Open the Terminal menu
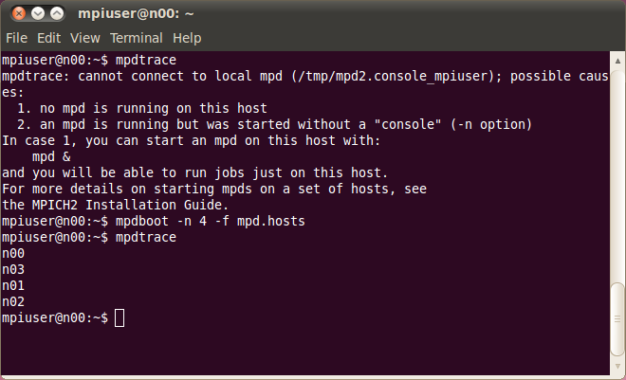This screenshot has width=626, height=380. (x=137, y=38)
